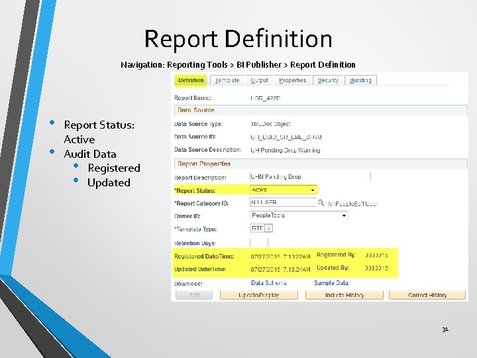This screenshot has width=477, height=358.
Task: Click the UH Pending Drop Warning description
Action: click(286, 150)
